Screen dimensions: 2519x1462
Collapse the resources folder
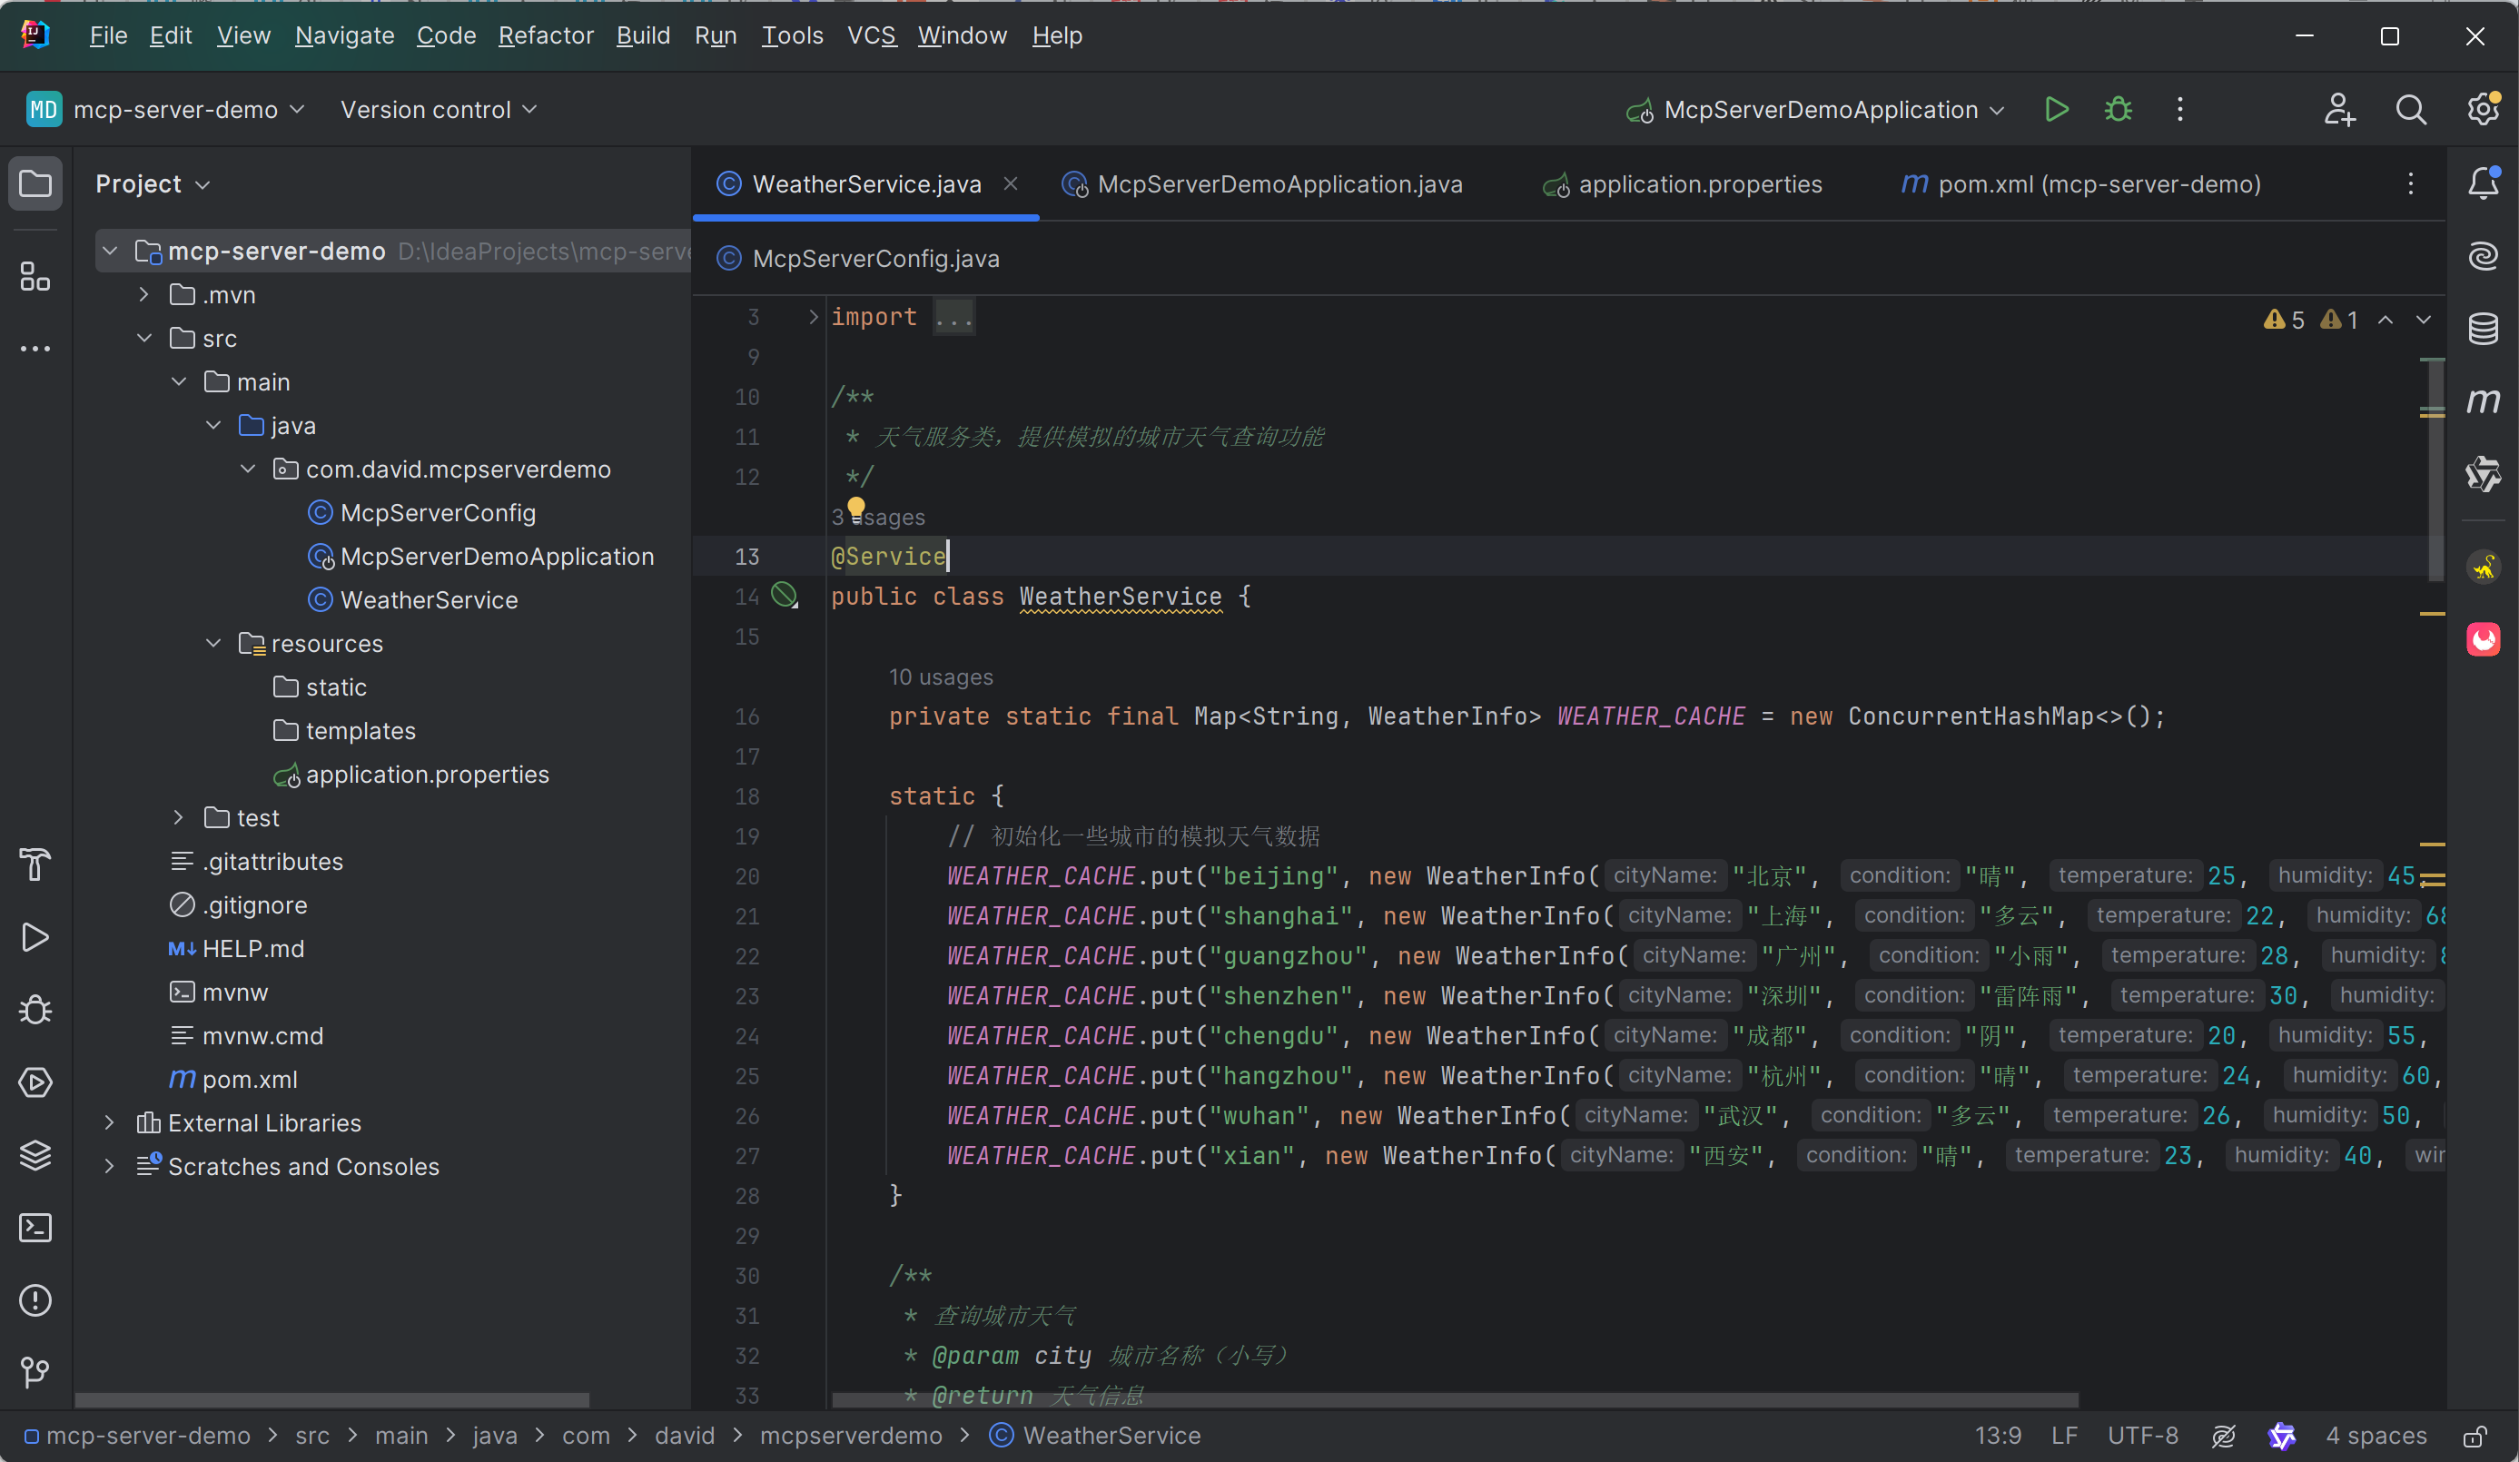(212, 644)
